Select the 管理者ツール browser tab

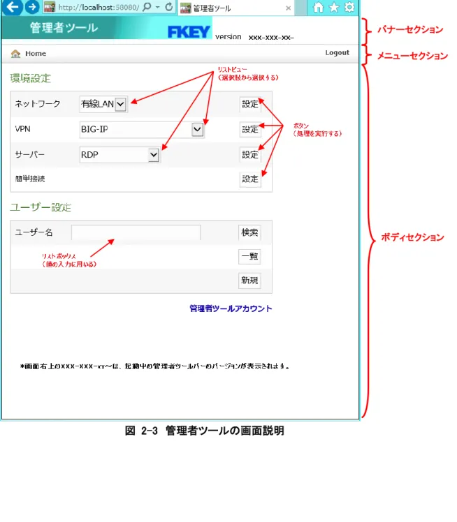[x=235, y=8]
